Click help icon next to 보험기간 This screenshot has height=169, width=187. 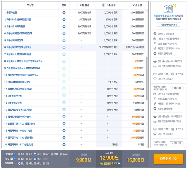coord(15,154)
